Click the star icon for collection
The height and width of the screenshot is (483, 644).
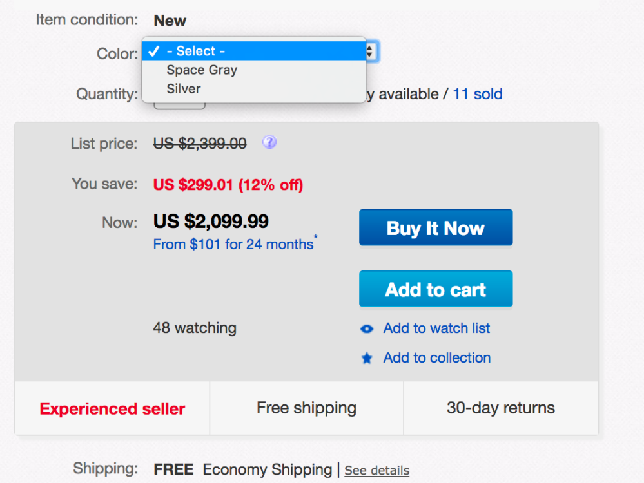pyautogui.click(x=367, y=359)
